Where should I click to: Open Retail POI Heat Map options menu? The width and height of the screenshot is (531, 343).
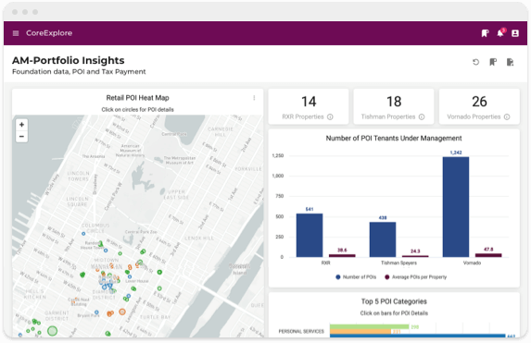tap(254, 98)
